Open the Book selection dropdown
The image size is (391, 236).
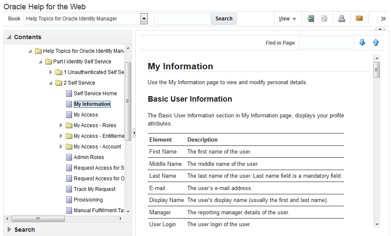(144, 19)
